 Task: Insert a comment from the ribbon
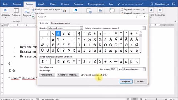point(112,10)
